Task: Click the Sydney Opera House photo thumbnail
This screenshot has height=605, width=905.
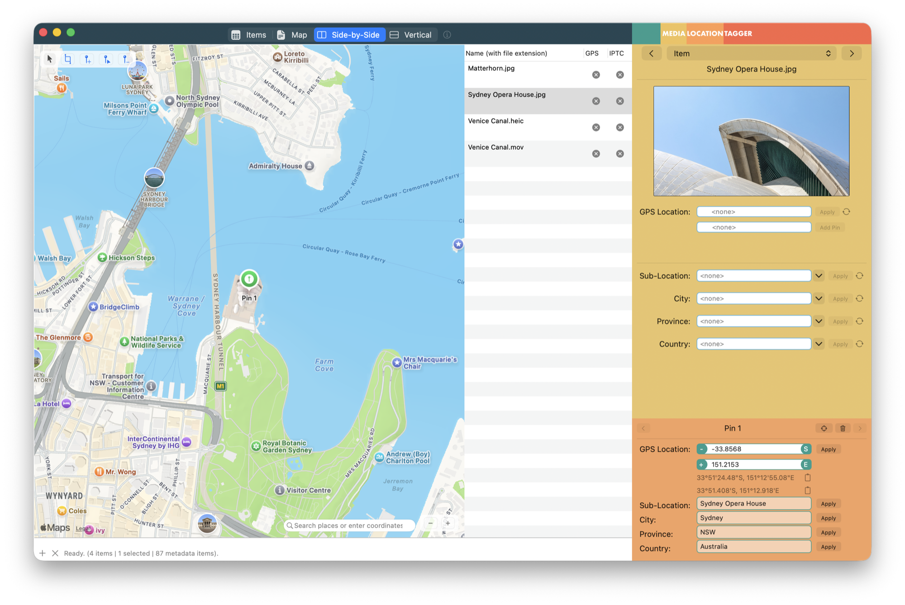Action: 751,141
